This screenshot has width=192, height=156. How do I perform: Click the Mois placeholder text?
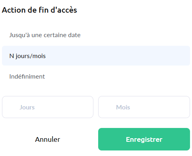(x=123, y=107)
